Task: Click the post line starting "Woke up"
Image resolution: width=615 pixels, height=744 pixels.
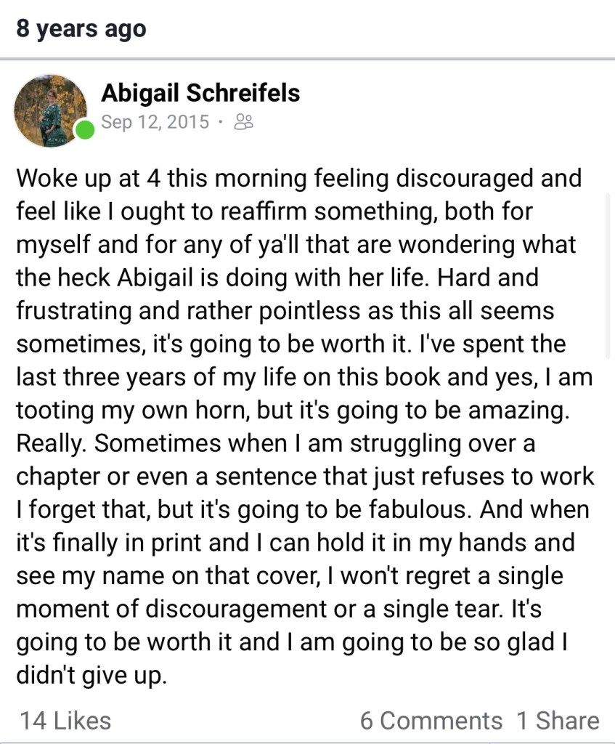Action: pyautogui.click(x=298, y=179)
